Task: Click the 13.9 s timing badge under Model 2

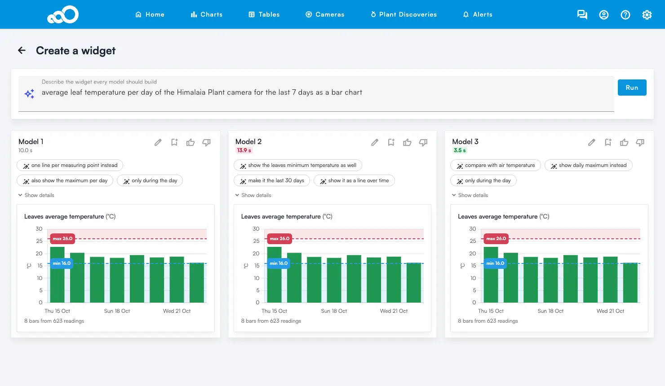Action: [x=244, y=150]
